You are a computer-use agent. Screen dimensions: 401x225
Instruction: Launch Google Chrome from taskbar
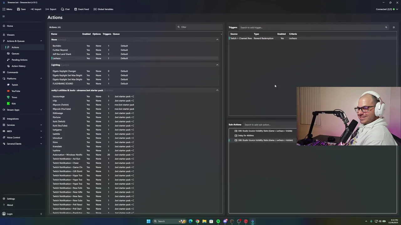pyautogui.click(x=197, y=221)
